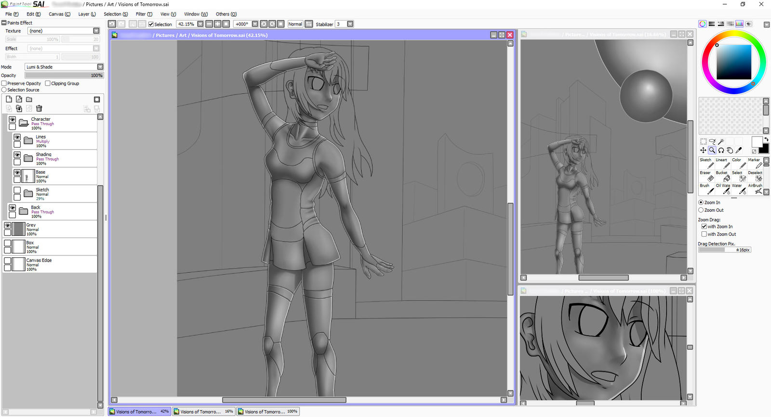Choose the Color brush preset

738,163
